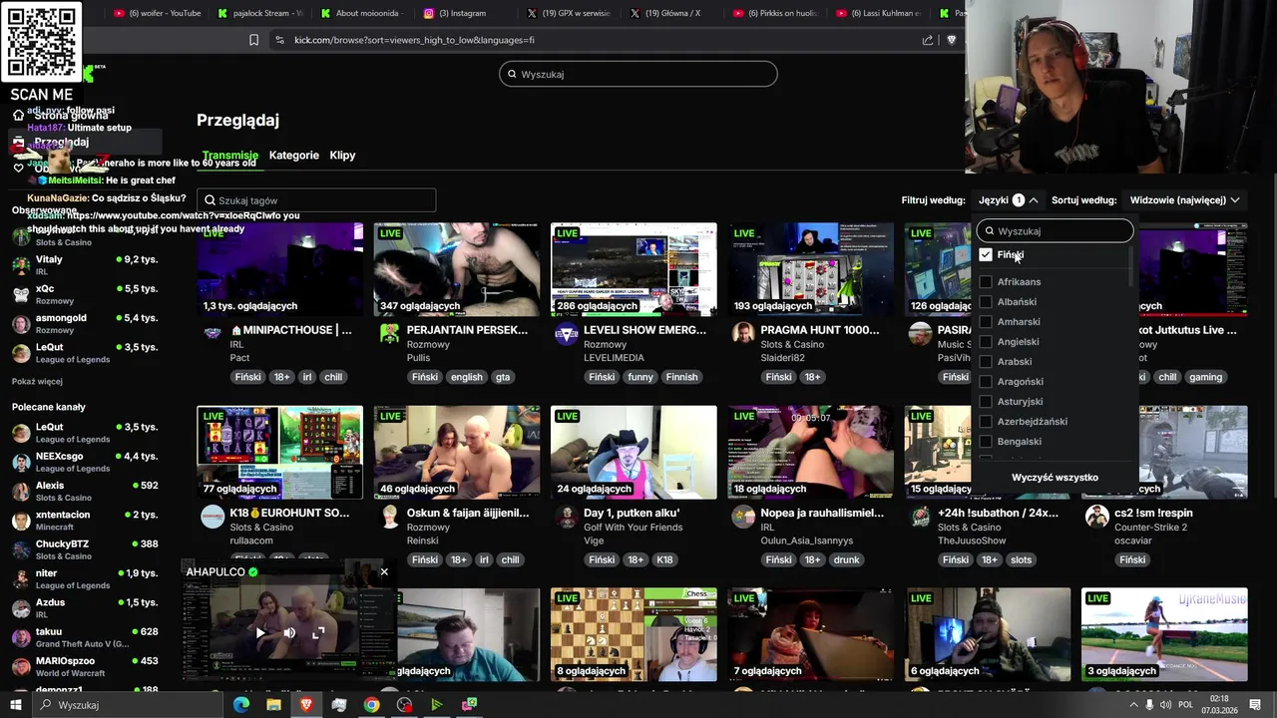1277x718 pixels.
Task: Click the K18 tag under Day 1 putken alku
Action: coord(664,559)
